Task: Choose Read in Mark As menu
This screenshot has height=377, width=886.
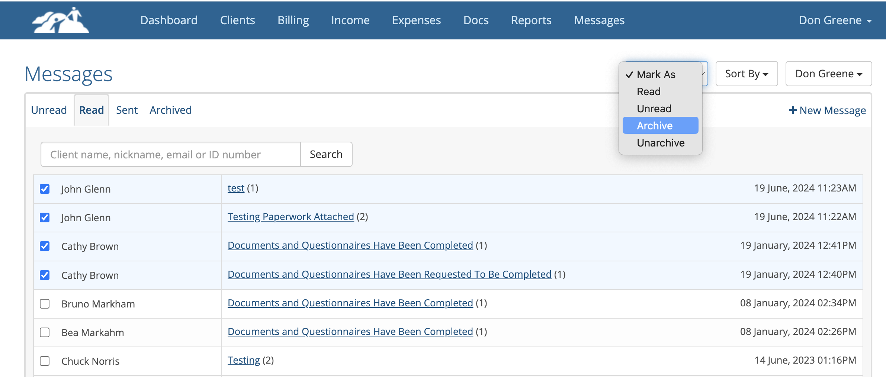Action: (x=660, y=91)
